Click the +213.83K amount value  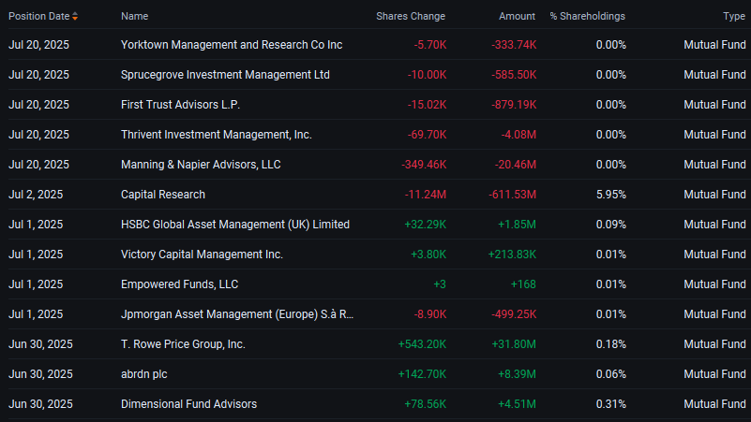coord(512,255)
